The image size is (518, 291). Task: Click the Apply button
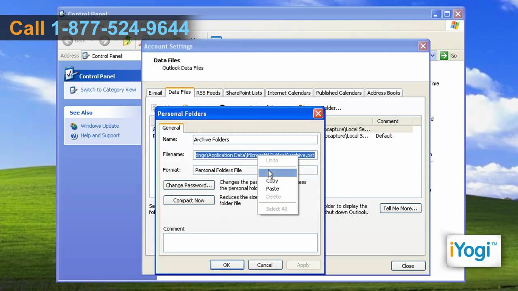click(303, 265)
